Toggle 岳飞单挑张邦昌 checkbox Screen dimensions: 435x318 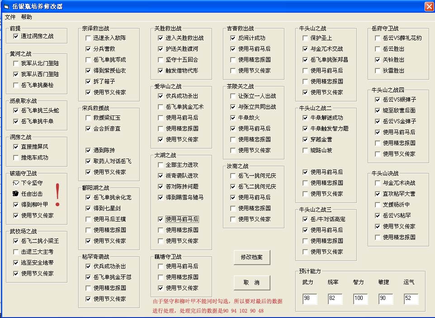305,60
